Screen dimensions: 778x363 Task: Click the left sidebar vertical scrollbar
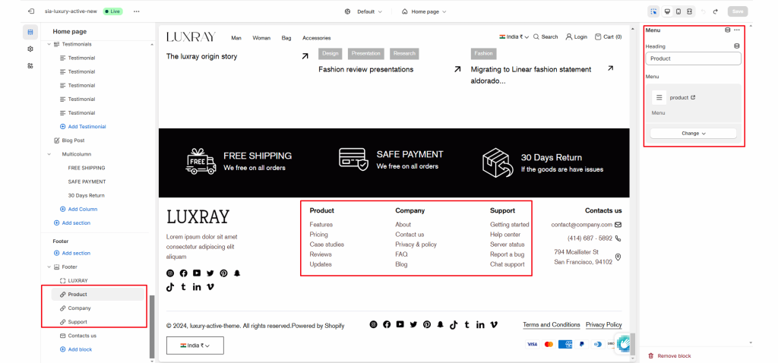(x=152, y=326)
